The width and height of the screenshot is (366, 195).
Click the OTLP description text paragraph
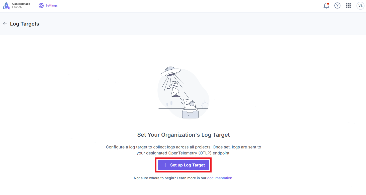[183, 150]
